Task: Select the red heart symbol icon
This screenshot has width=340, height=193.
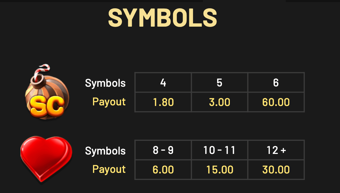Action: click(x=46, y=159)
